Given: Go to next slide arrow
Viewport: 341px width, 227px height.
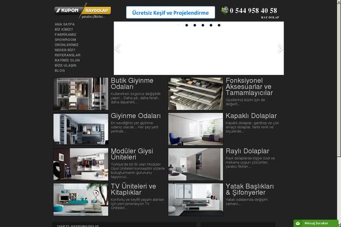Looking at the screenshot, I should coord(280,48).
